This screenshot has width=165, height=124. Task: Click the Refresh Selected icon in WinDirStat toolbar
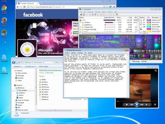pos(98,15)
